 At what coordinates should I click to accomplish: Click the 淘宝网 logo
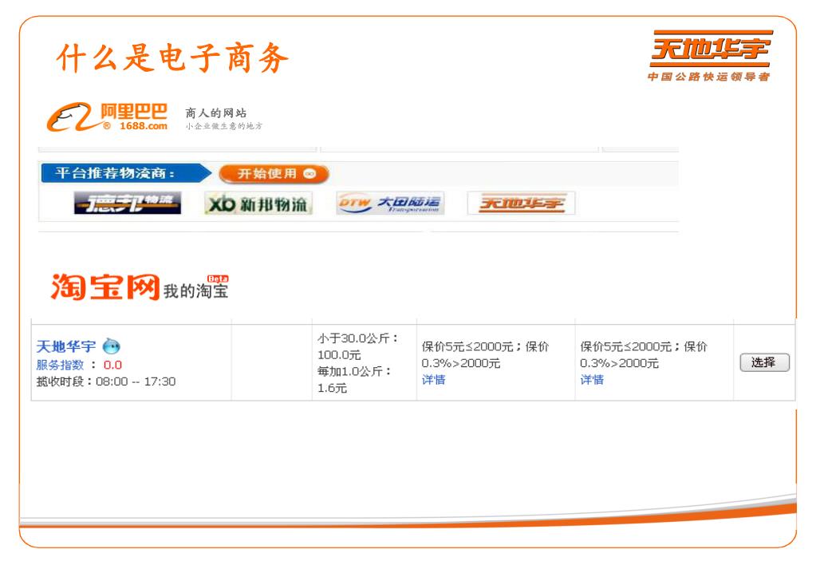[x=104, y=287]
